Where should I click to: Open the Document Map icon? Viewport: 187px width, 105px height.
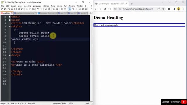pos(83,9)
